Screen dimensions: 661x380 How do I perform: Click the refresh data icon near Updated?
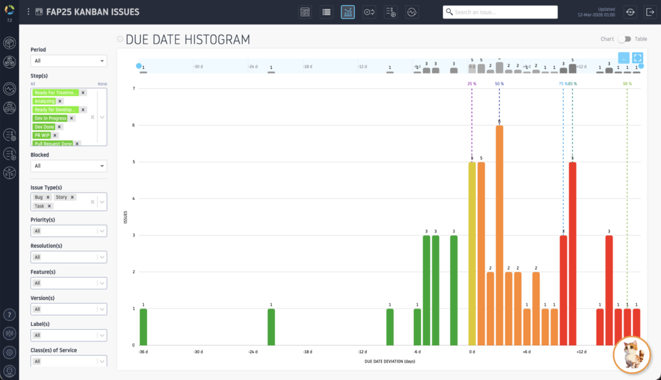630,12
